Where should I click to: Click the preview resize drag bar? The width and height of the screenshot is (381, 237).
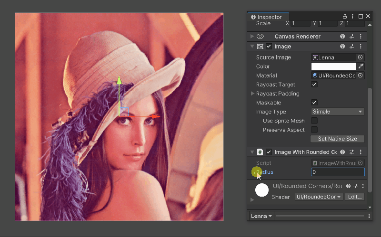pyautogui.click(x=320, y=216)
